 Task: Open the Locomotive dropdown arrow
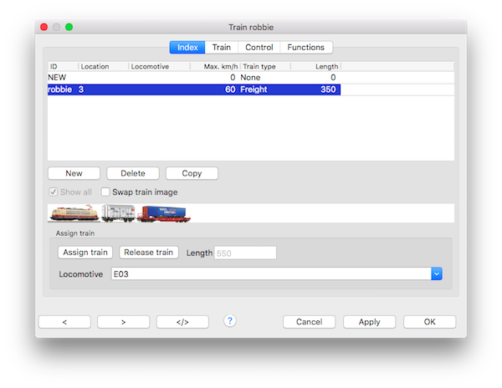(x=436, y=273)
